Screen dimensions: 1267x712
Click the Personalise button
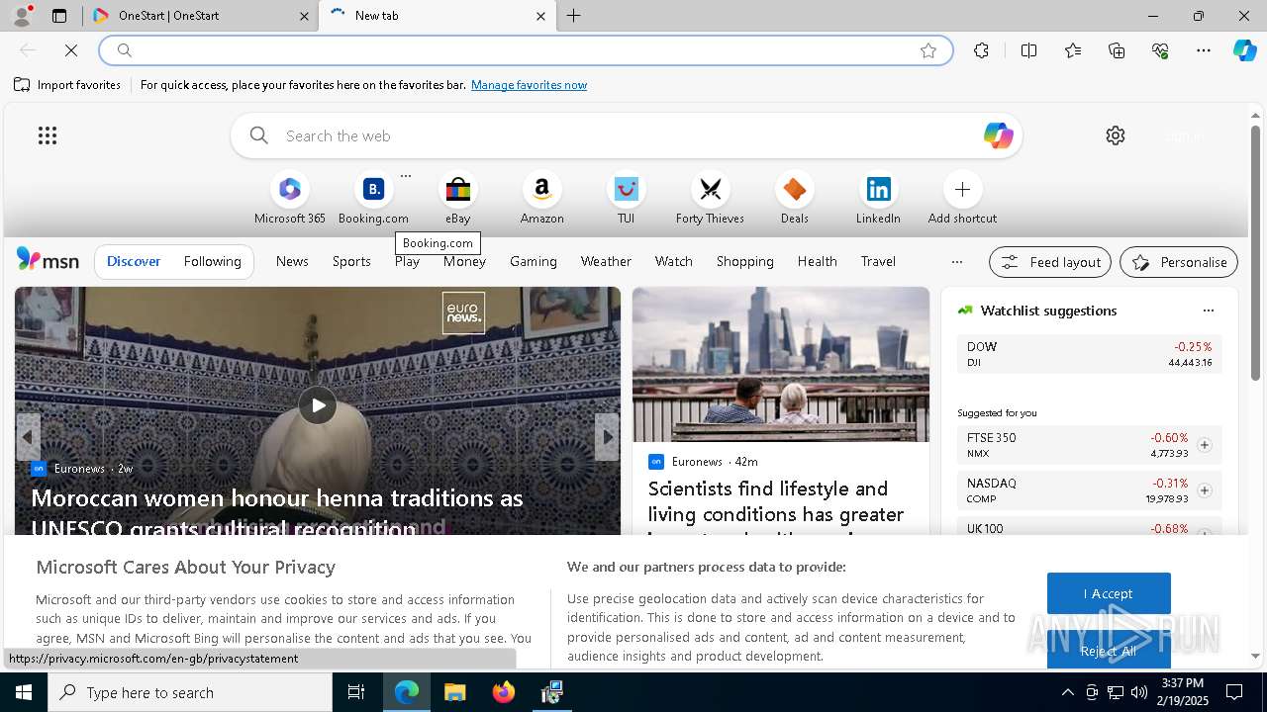point(1179,262)
